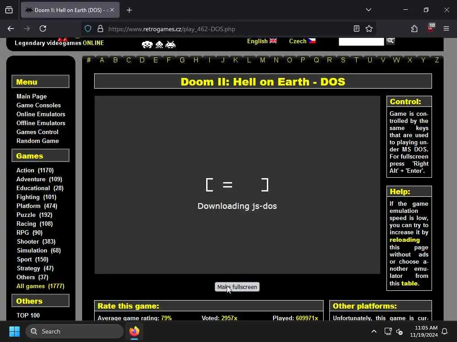
Task: Browse Strategy games category
Action: click(35, 269)
